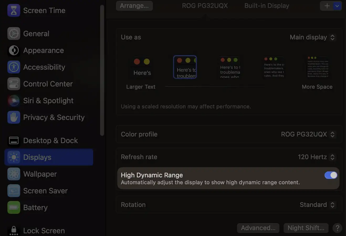Select the fourth resolution thumbnail
The image size is (346, 236).
pos(274,67)
